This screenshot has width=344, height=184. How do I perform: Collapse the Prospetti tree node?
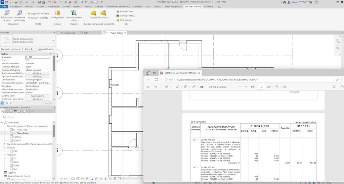(x=5, y=155)
